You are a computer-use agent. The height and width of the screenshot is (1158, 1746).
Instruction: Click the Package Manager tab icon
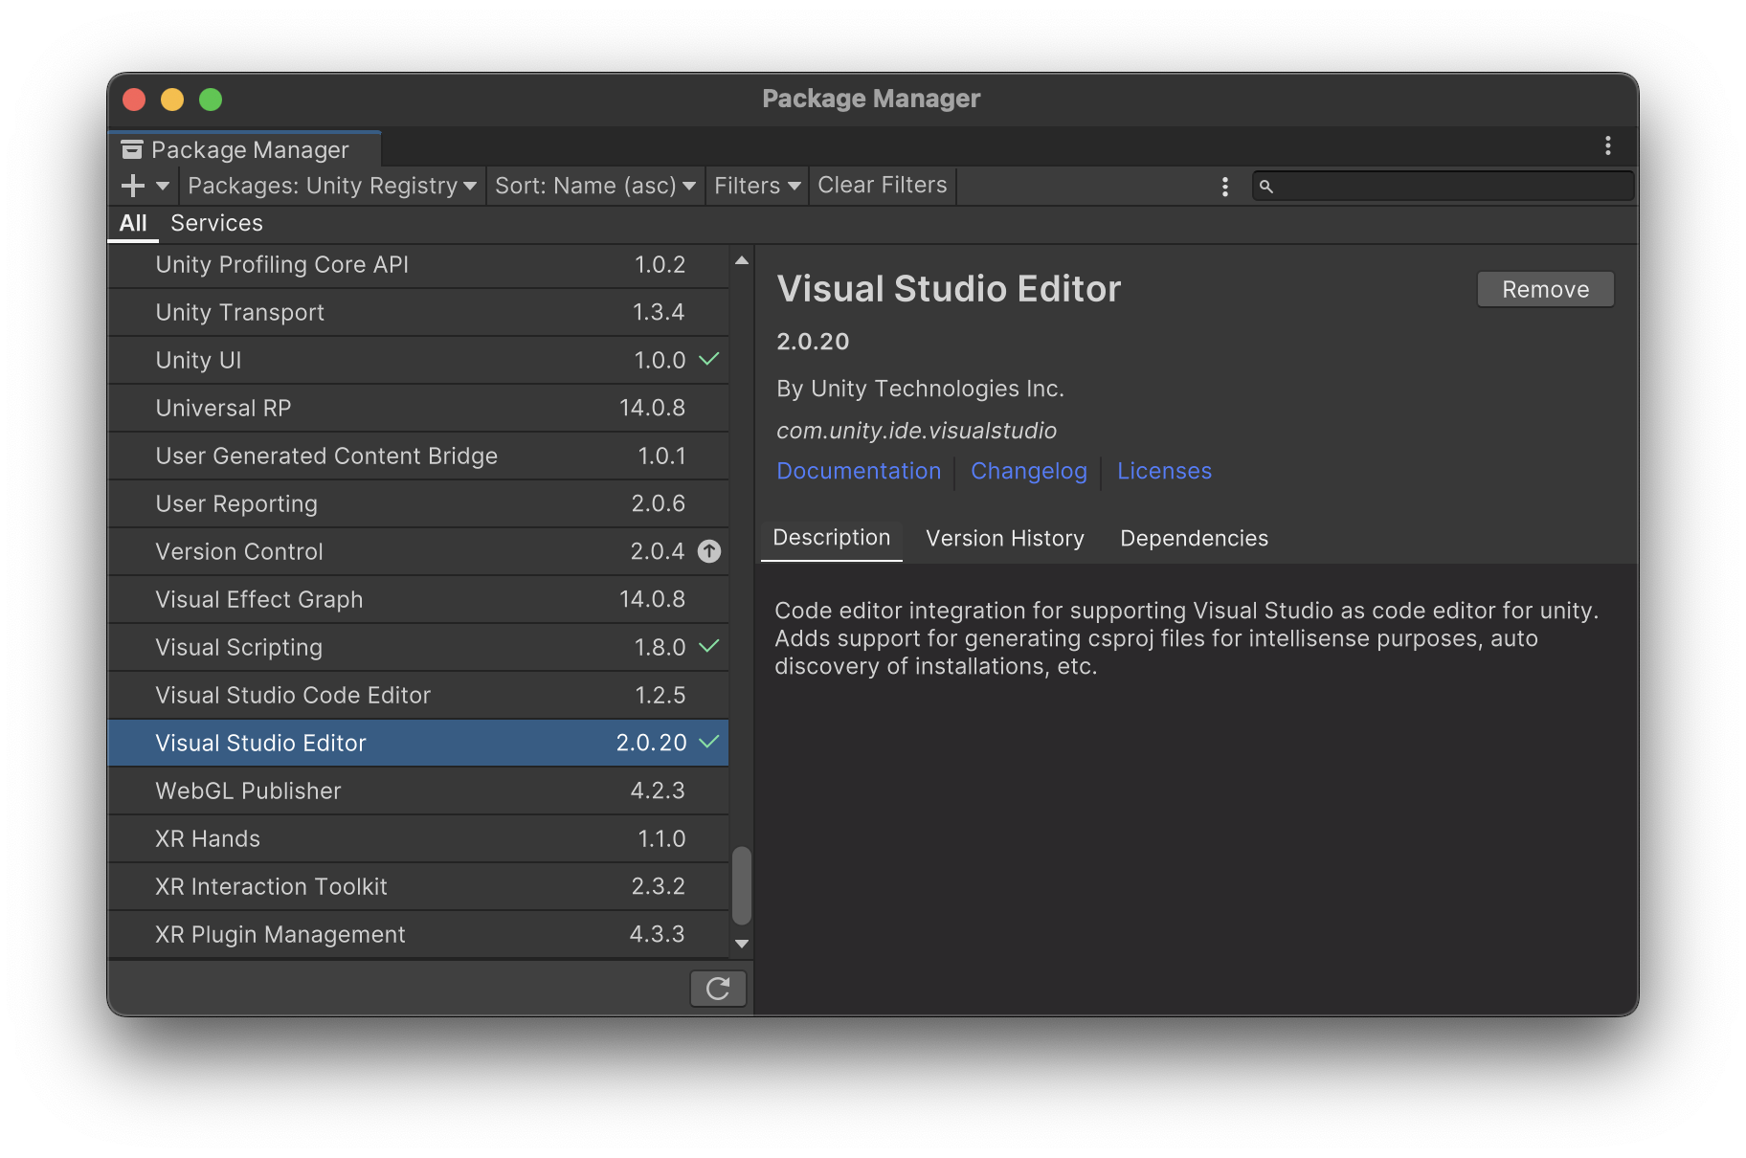[x=132, y=148]
